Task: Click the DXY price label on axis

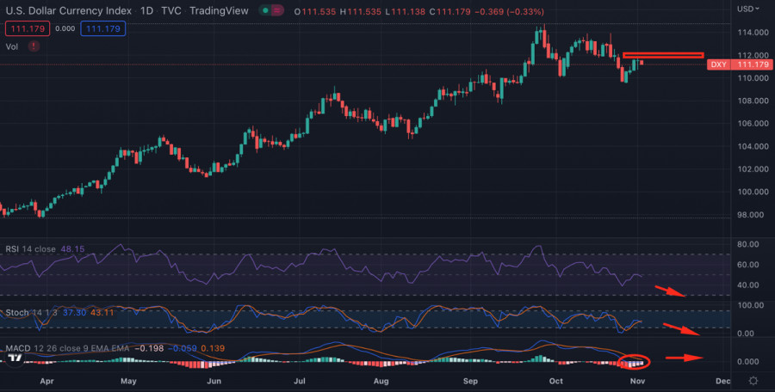Action: click(x=717, y=64)
